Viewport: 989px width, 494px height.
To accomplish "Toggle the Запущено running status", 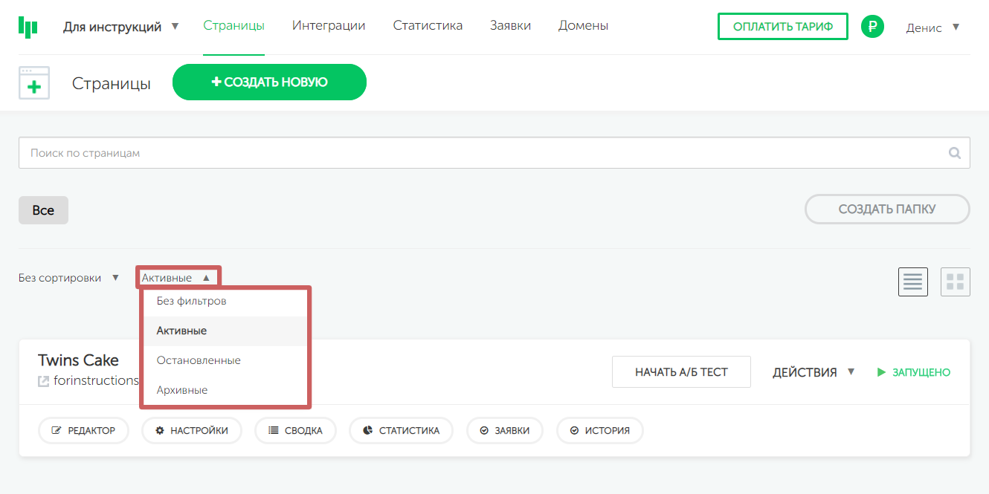I will [914, 372].
